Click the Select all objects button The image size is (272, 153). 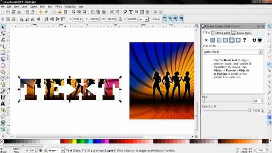tap(3, 19)
